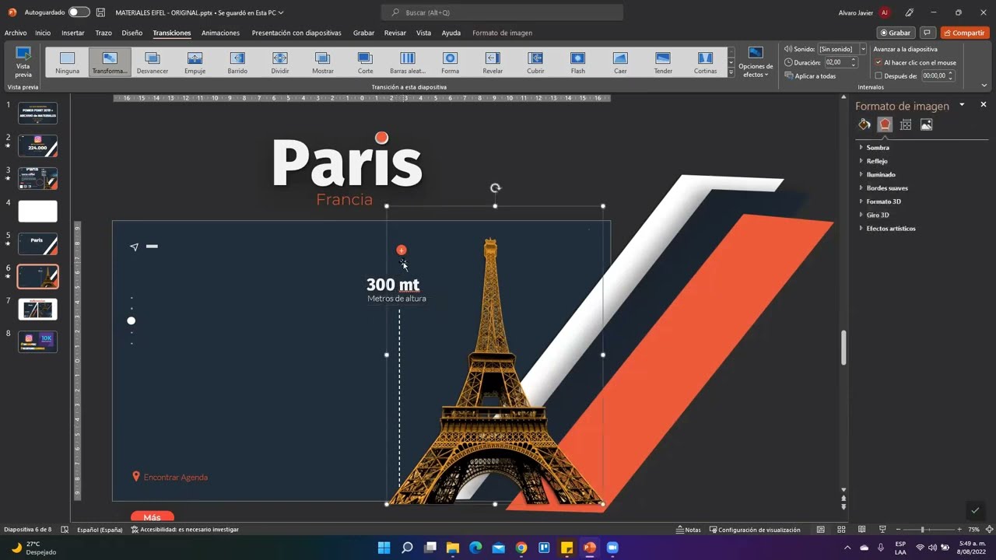Viewport: 996px width, 560px height.
Task: Open the Notas pane
Action: coord(689,530)
